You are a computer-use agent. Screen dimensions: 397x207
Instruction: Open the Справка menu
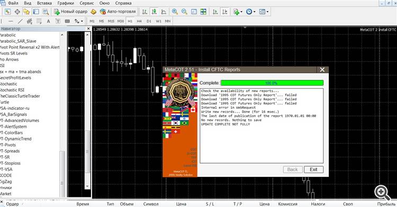tap(123, 3)
